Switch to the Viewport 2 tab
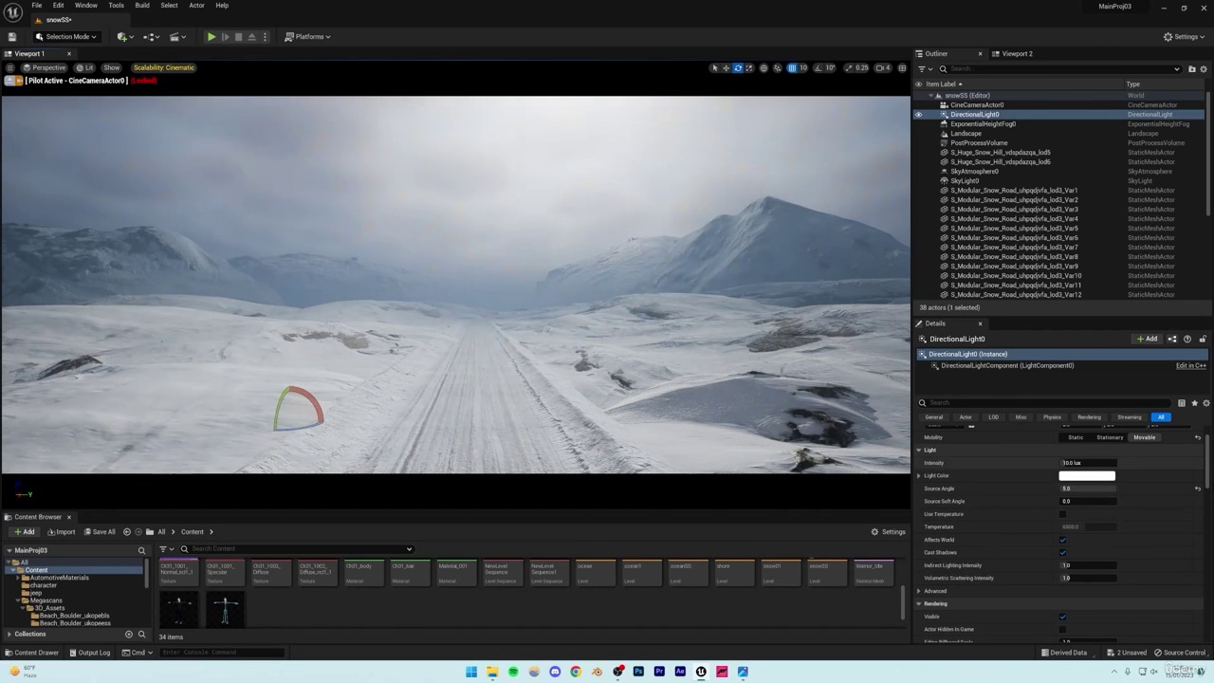Image resolution: width=1214 pixels, height=683 pixels. click(1017, 54)
